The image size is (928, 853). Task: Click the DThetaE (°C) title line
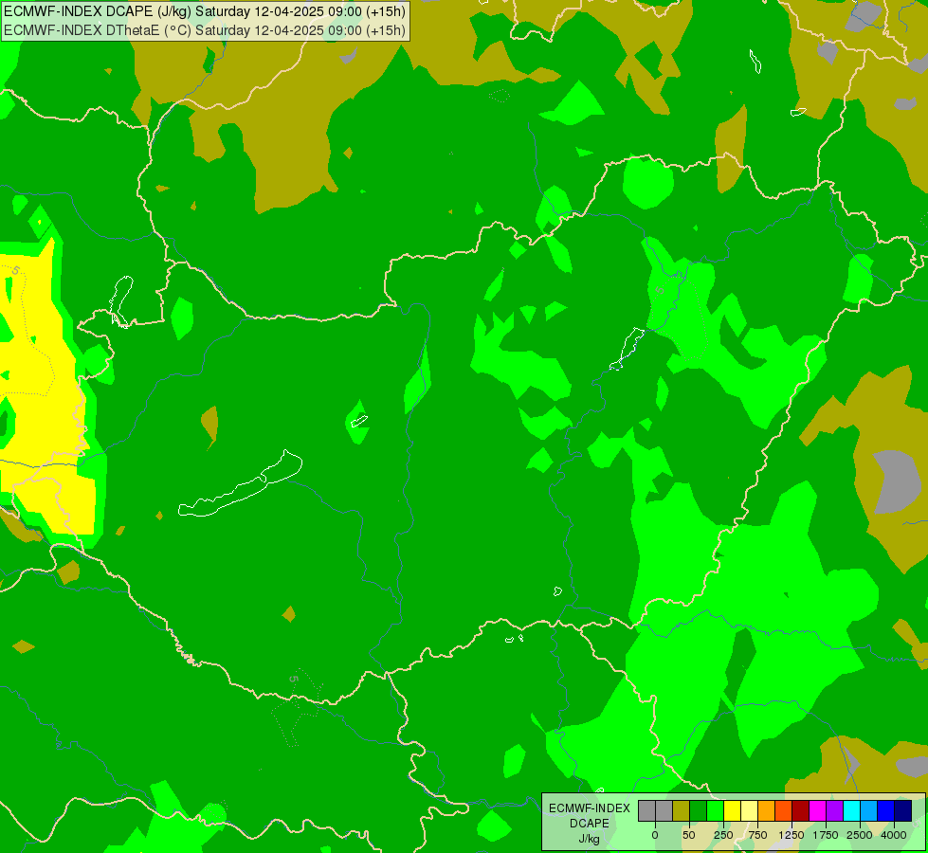pos(204,30)
